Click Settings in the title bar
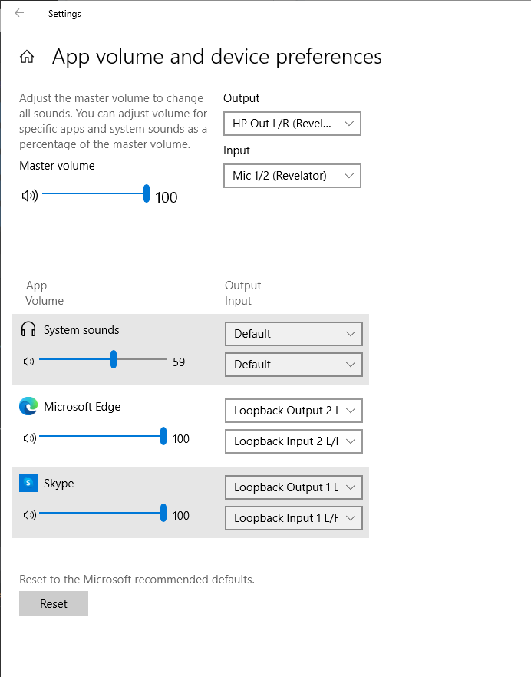The image size is (531, 677). point(64,13)
